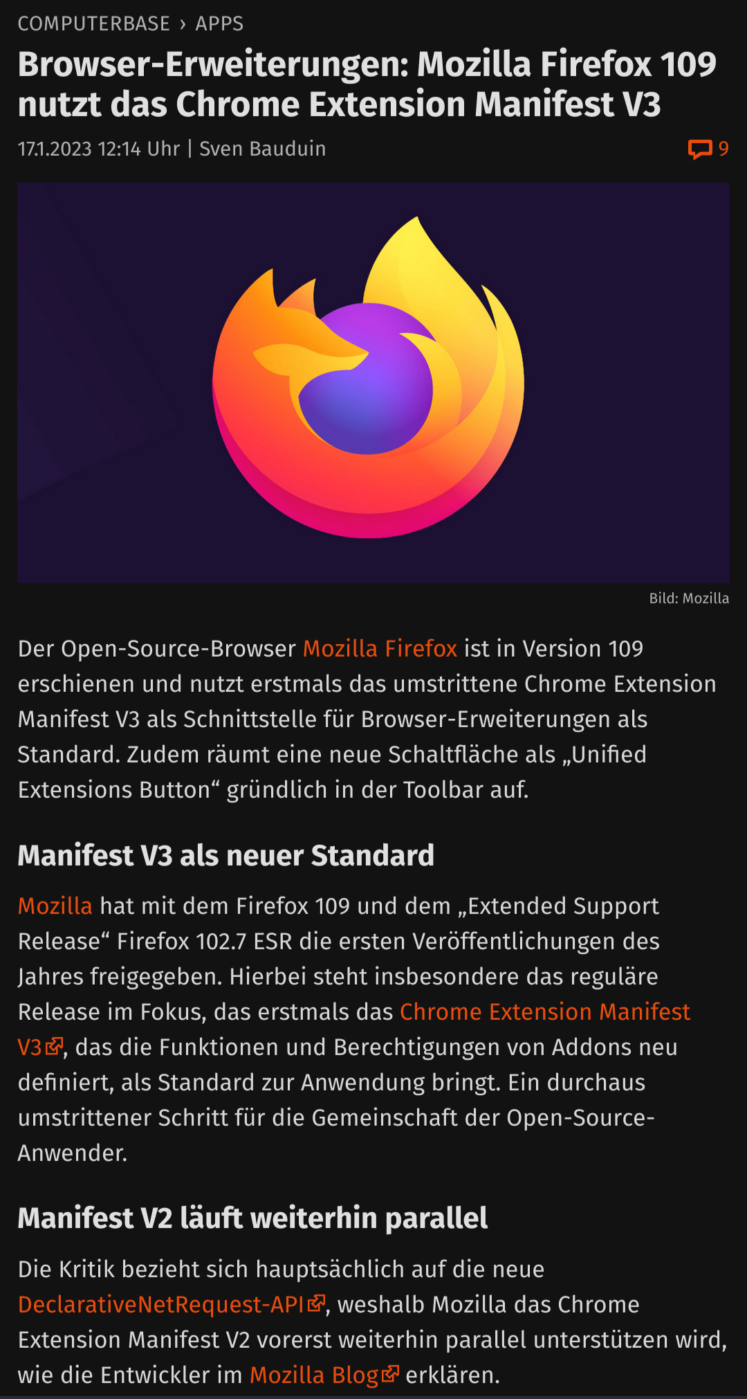Open the Chrome Extension Manifest V3 link
The image size is (747, 1399).
click(354, 1029)
